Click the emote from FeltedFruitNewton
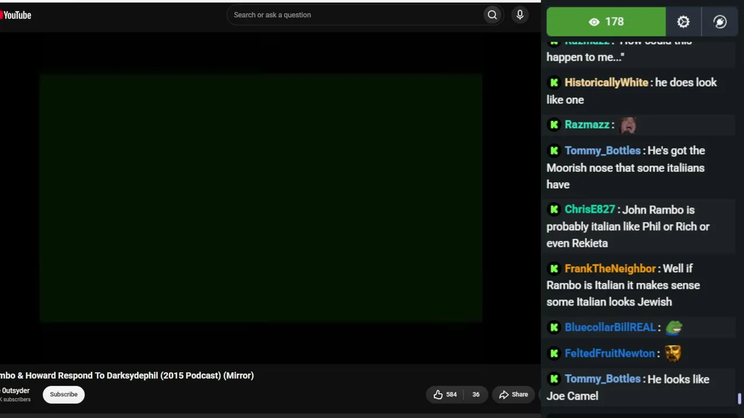744x418 pixels. 673,353
